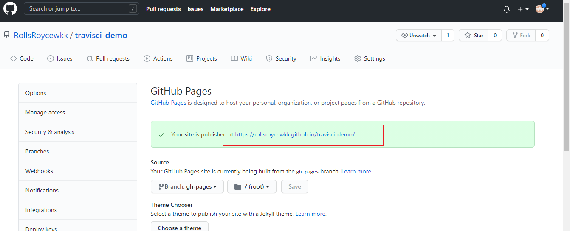Open the user avatar menu
This screenshot has width=570, height=231.
click(x=542, y=9)
